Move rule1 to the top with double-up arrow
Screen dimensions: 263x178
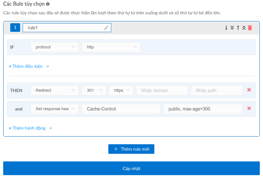coord(244,28)
